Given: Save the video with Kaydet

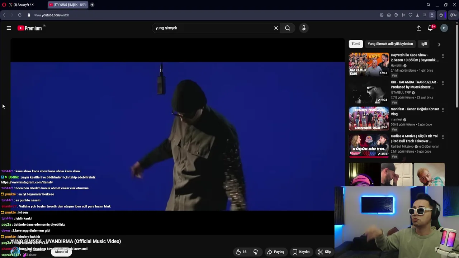Looking at the screenshot, I should 301,252.
